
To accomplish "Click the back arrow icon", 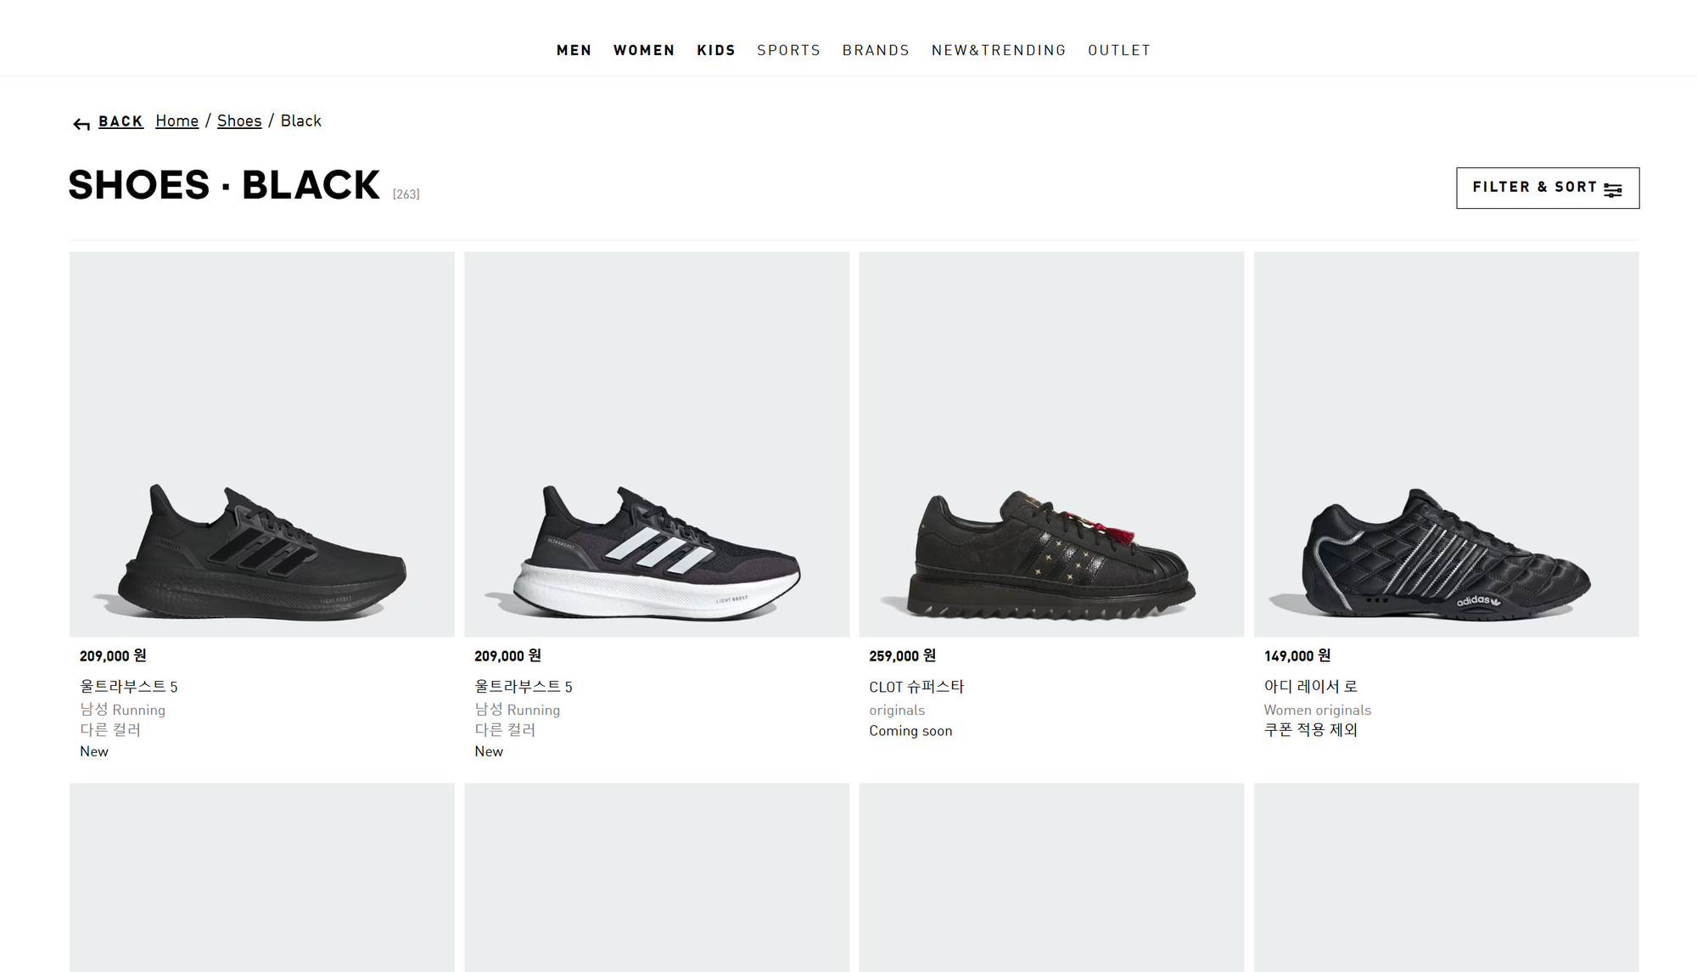I will tap(81, 125).
